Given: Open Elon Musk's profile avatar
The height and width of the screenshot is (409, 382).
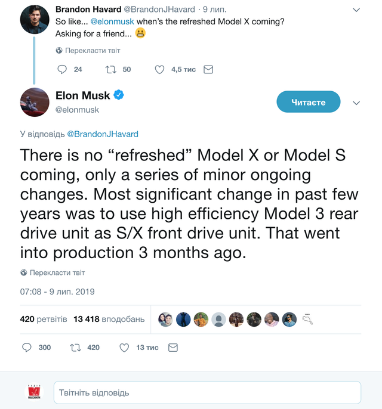Looking at the screenshot, I should click(x=35, y=102).
